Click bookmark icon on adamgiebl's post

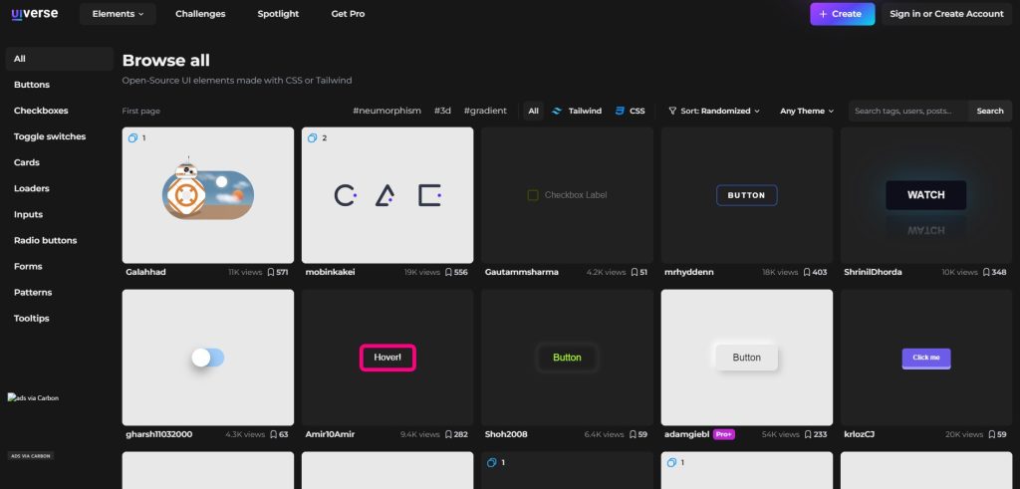(807, 434)
